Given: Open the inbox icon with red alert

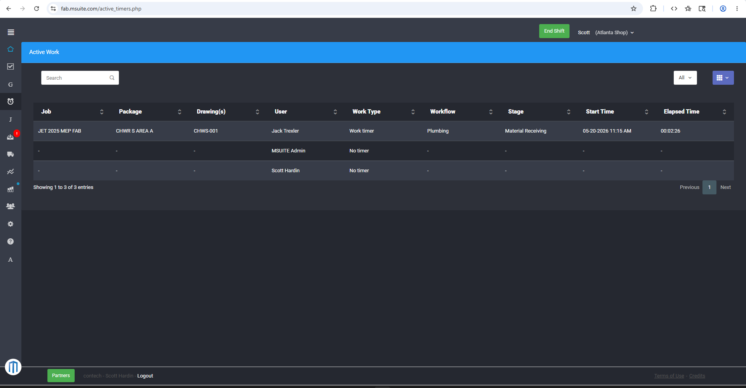Looking at the screenshot, I should (10, 137).
